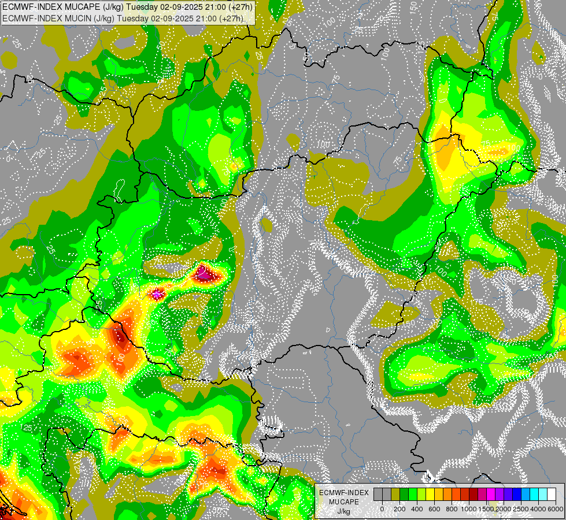Click the lime-yellow legend swatch after 400

[x=421, y=494]
